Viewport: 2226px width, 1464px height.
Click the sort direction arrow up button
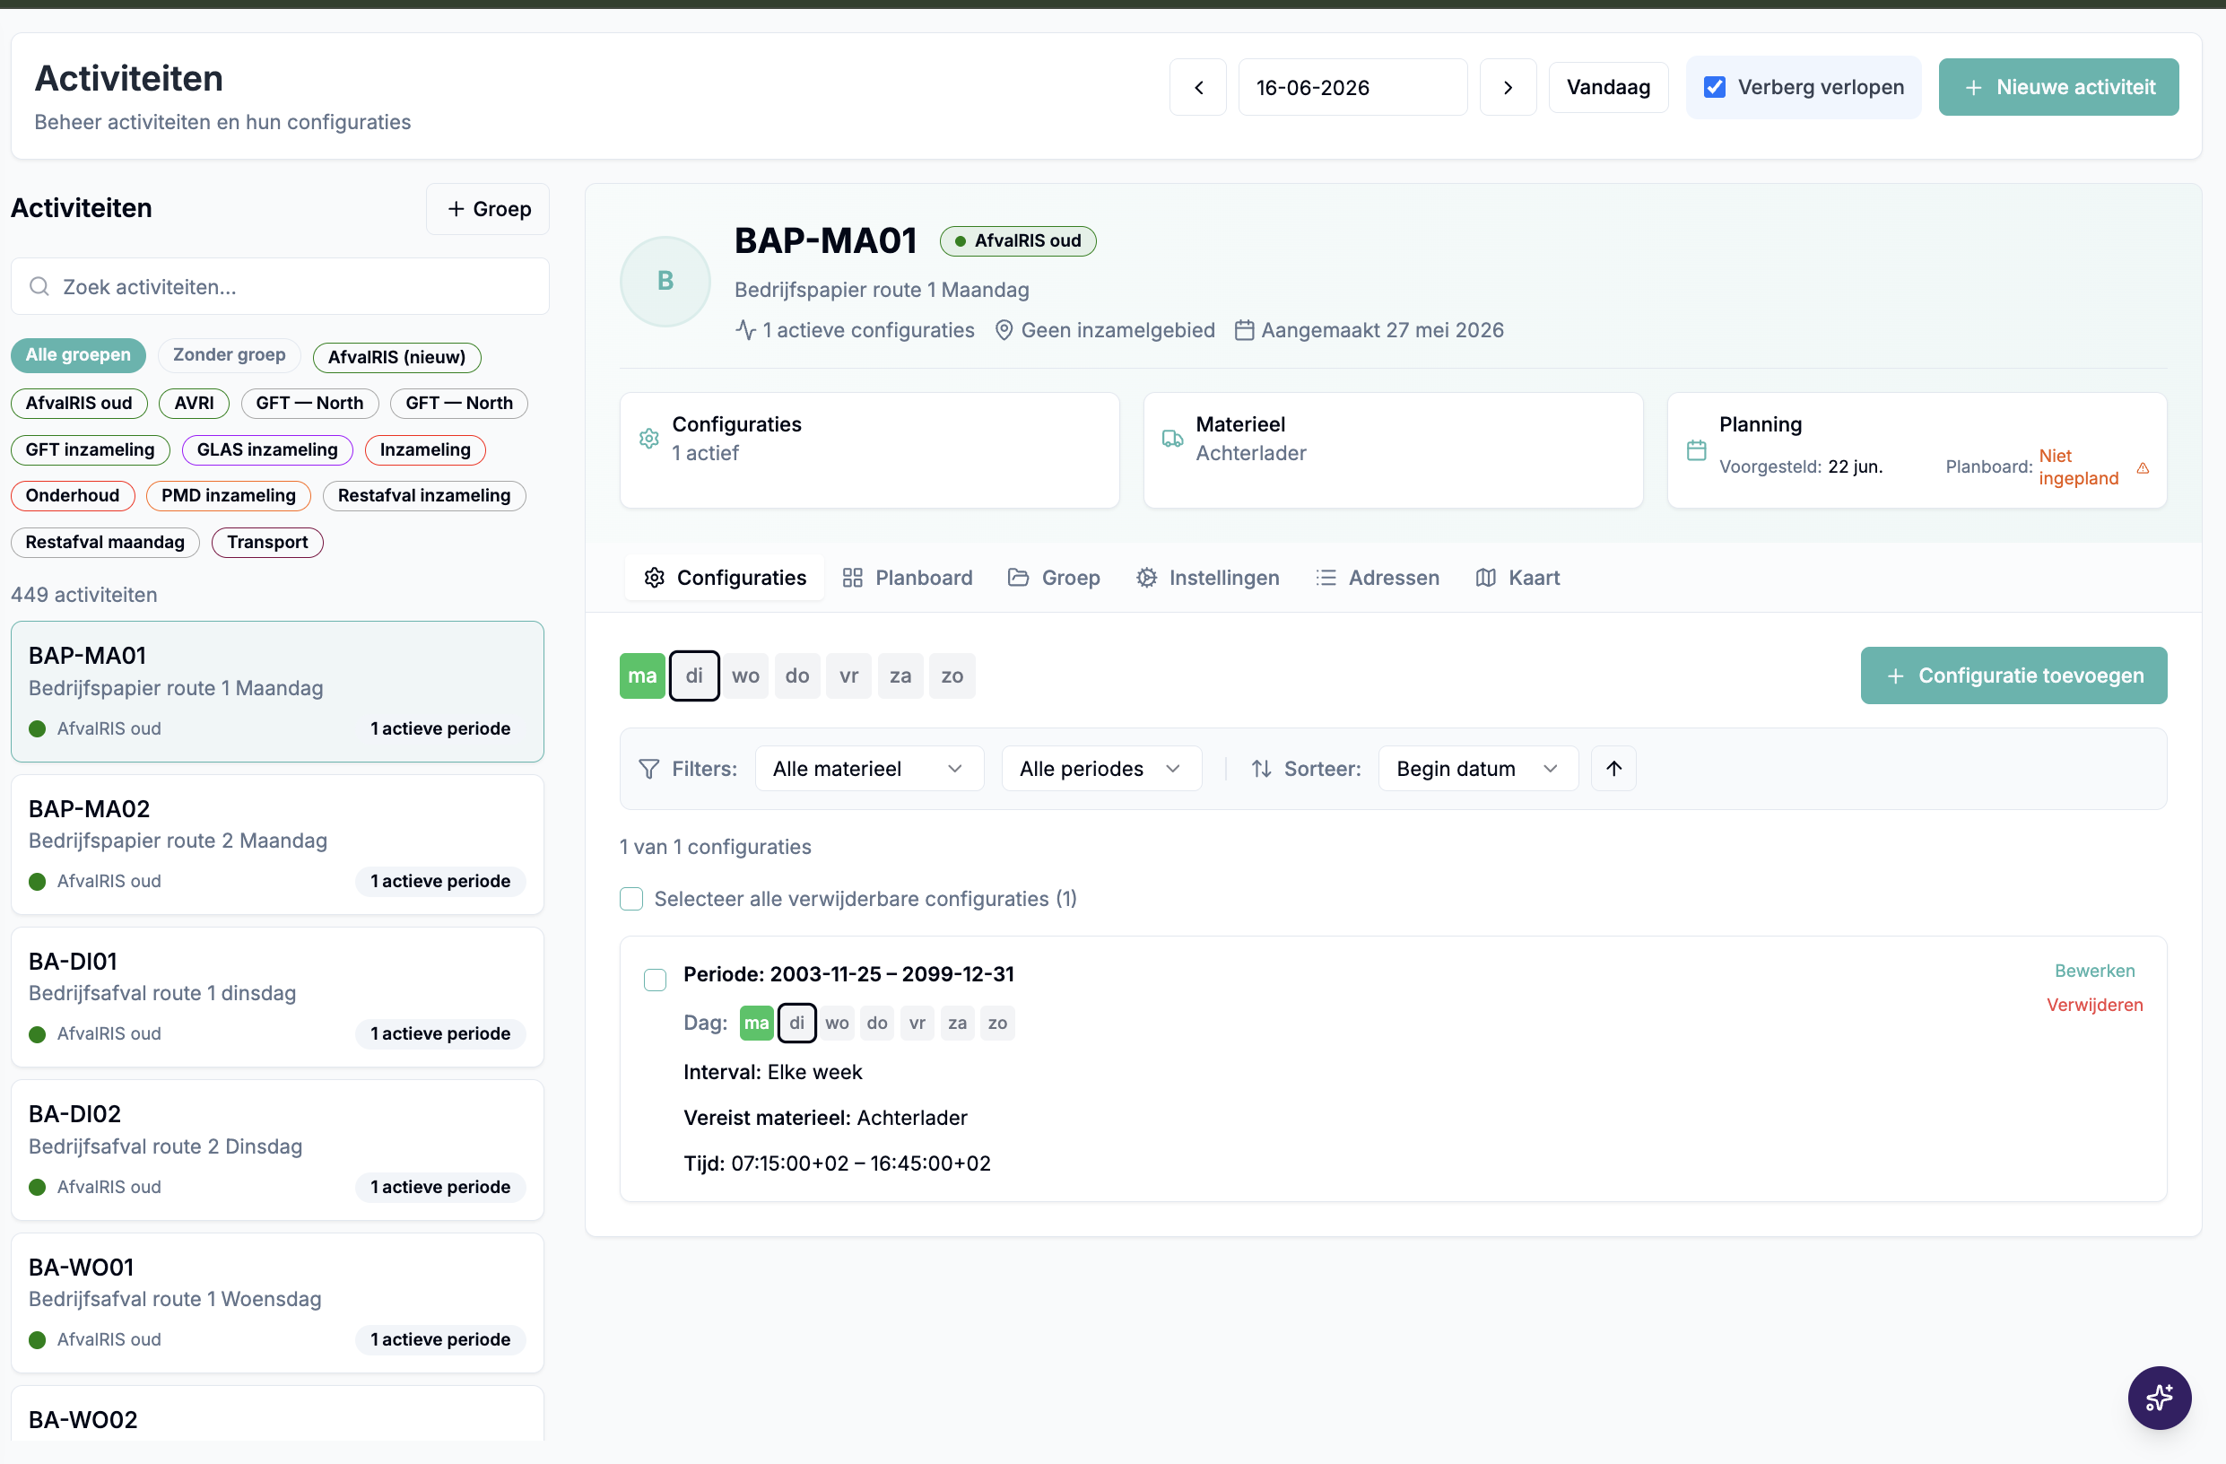coord(1614,768)
